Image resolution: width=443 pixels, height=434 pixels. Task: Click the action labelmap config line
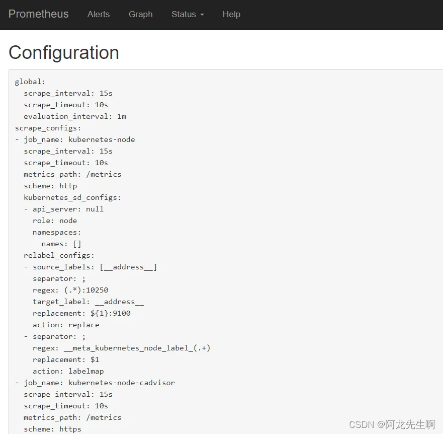[x=69, y=371]
